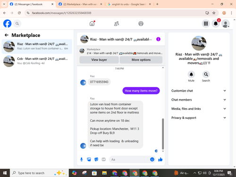Show hidden system tray icons chevron

click(x=194, y=173)
